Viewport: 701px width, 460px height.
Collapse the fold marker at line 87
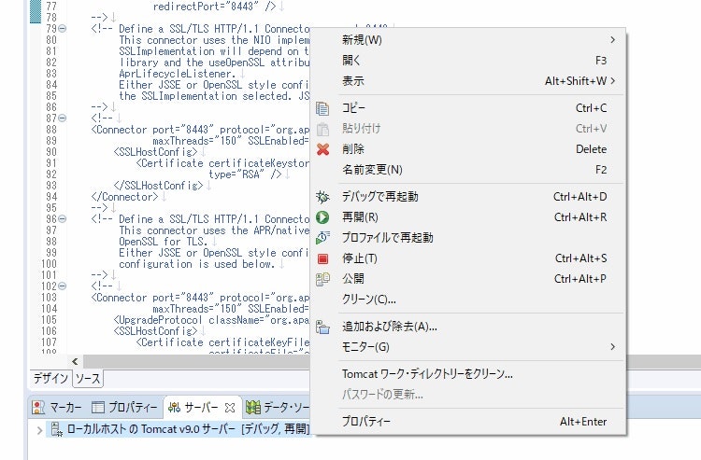[63, 118]
